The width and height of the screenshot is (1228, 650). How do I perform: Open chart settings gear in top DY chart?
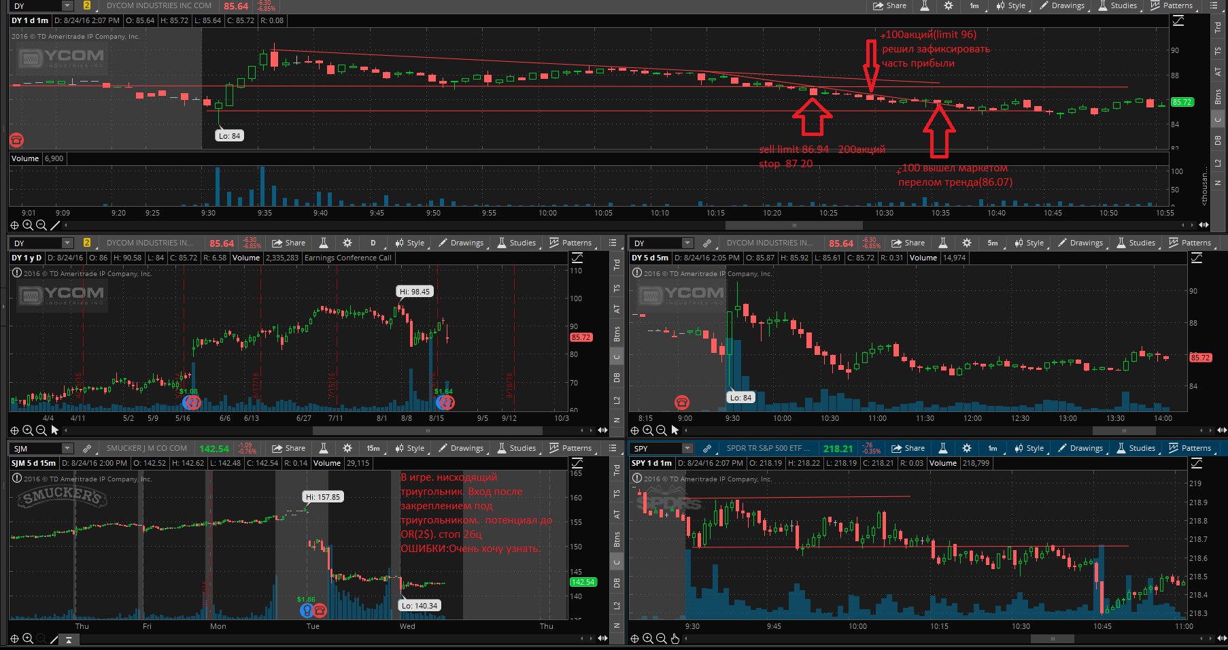click(x=949, y=5)
